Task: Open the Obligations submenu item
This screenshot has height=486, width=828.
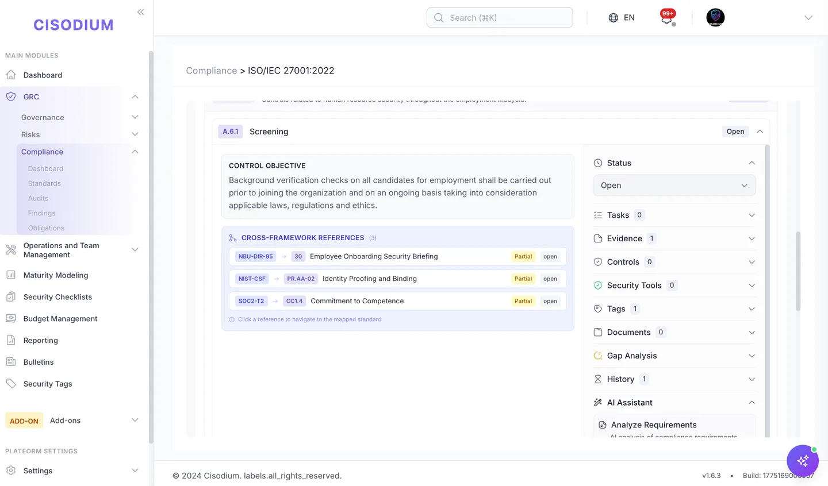Action: [46, 228]
